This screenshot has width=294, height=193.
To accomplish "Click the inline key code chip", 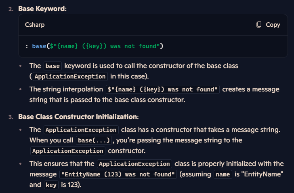I will click(51, 185).
